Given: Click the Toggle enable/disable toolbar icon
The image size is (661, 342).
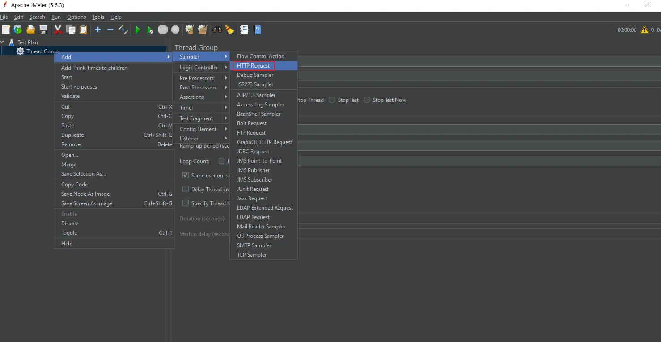Looking at the screenshot, I should pyautogui.click(x=123, y=30).
